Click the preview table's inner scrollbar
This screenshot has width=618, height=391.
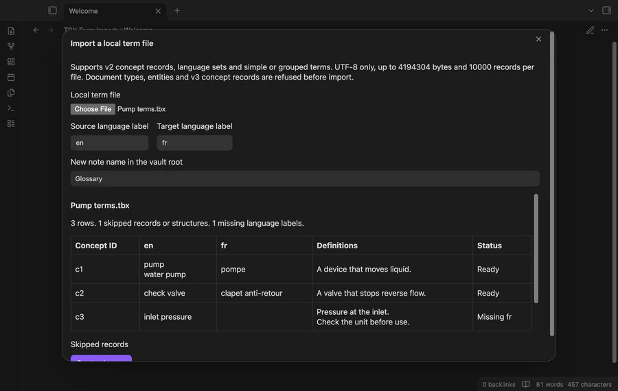click(536, 248)
